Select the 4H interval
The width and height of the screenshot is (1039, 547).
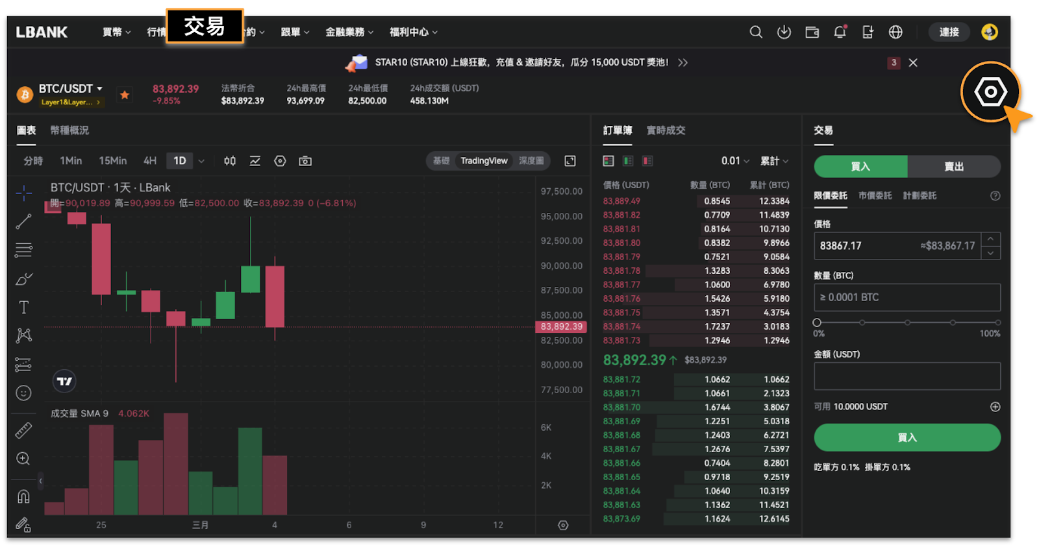[150, 161]
